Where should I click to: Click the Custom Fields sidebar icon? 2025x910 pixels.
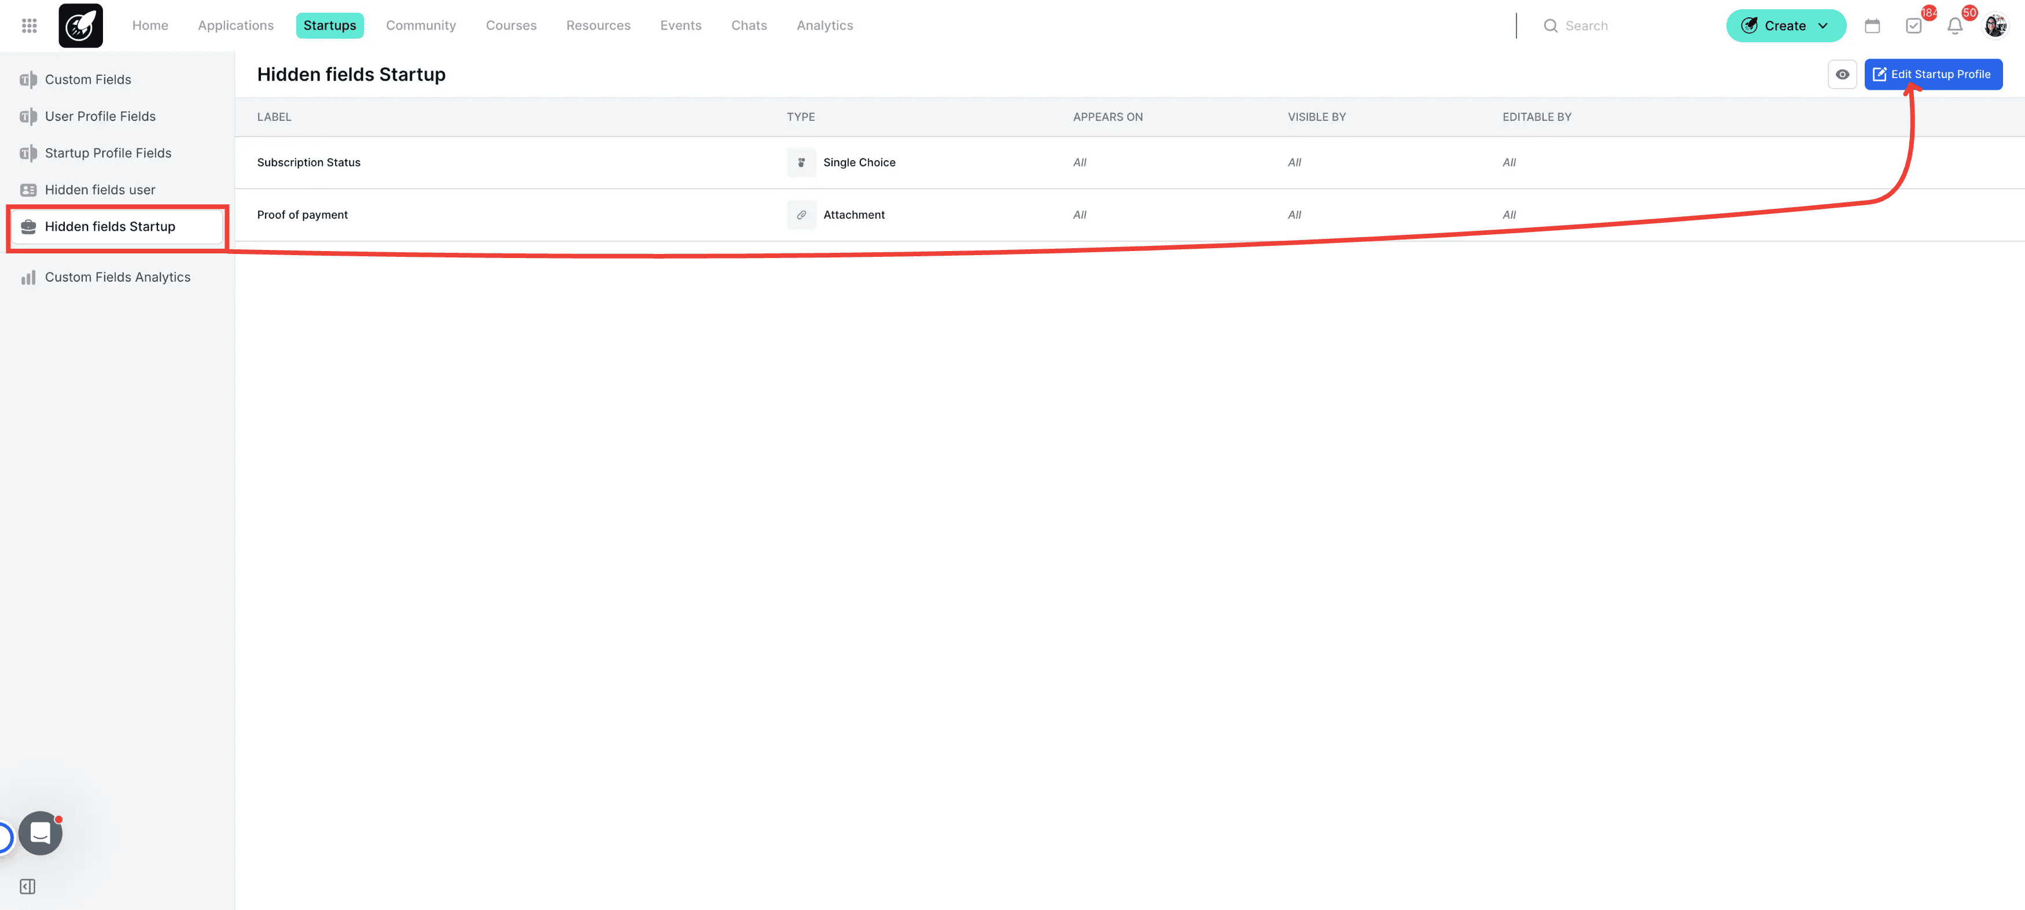tap(28, 79)
